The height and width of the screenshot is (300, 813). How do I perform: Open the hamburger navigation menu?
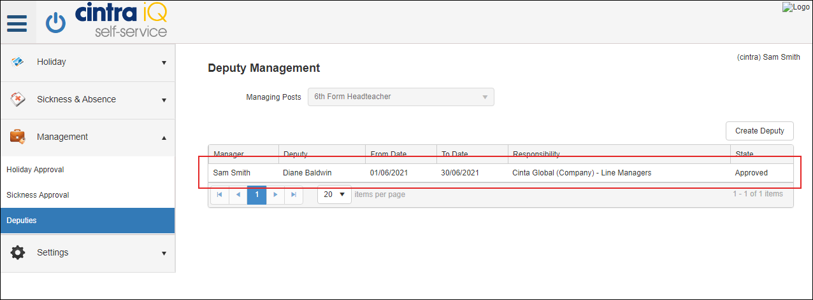(x=17, y=24)
